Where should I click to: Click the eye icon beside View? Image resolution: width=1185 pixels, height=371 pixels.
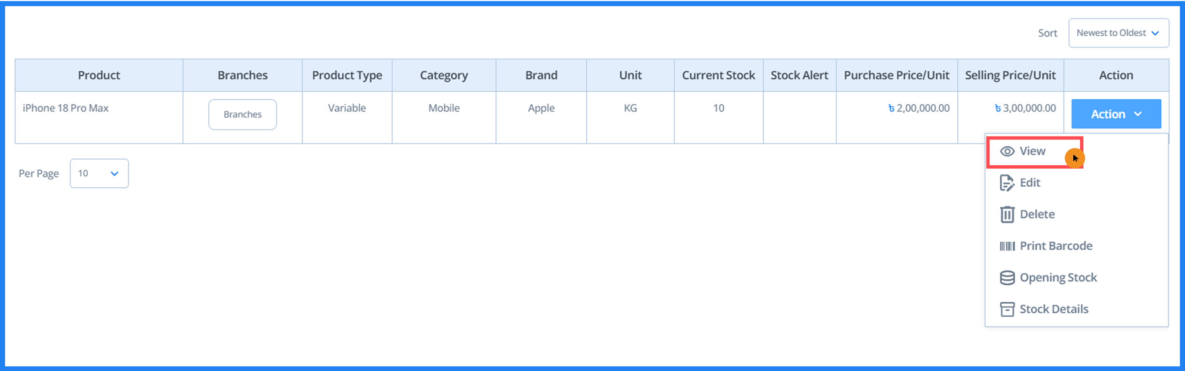point(1007,152)
